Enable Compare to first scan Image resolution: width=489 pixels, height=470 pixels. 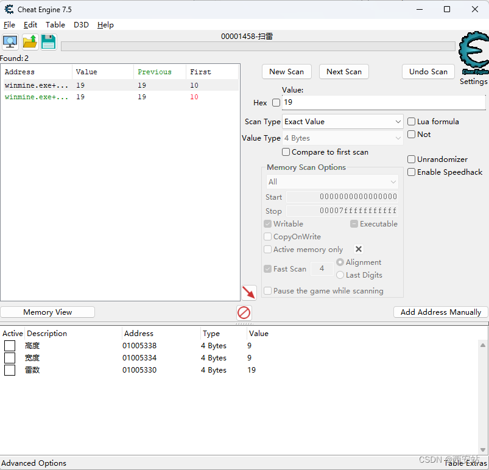pos(286,152)
